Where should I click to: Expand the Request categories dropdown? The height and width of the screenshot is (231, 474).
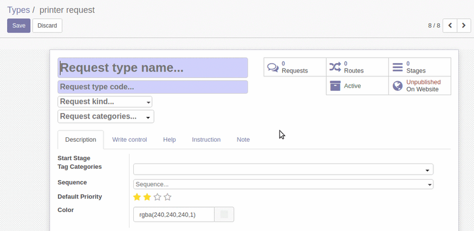coord(106,116)
